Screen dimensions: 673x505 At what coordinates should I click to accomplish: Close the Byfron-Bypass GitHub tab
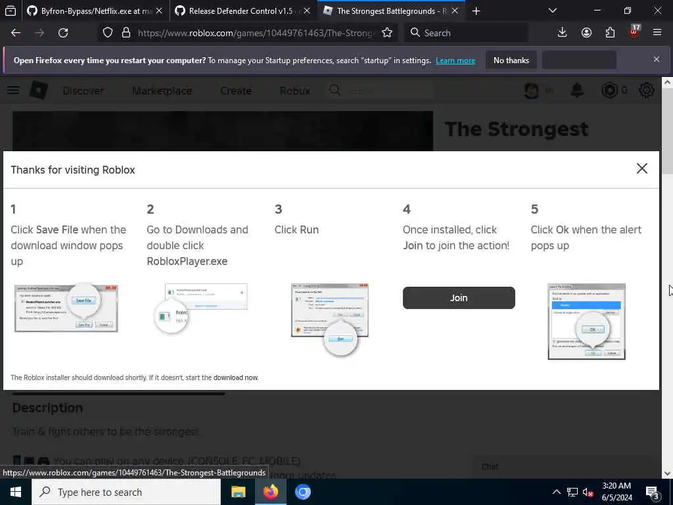click(159, 11)
